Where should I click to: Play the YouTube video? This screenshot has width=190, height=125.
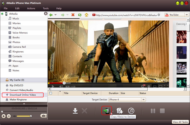click(x=53, y=86)
